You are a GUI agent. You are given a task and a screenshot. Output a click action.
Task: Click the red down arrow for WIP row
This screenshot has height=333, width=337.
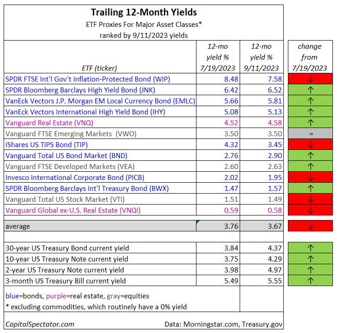310,79
